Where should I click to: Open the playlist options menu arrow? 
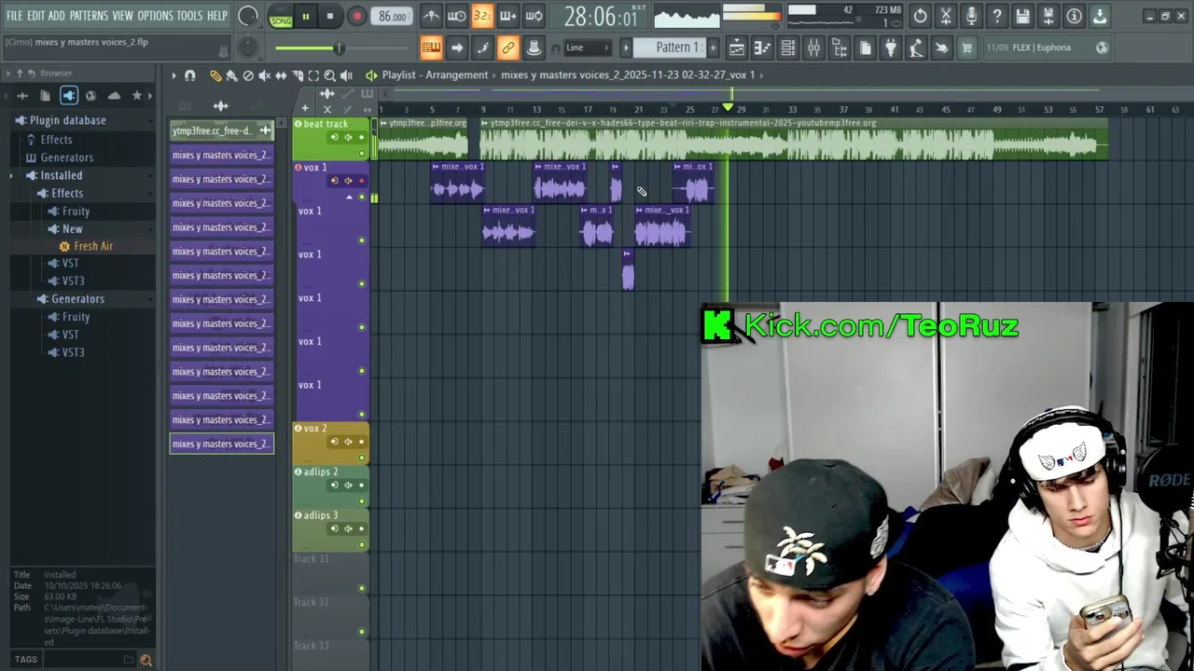coord(174,75)
